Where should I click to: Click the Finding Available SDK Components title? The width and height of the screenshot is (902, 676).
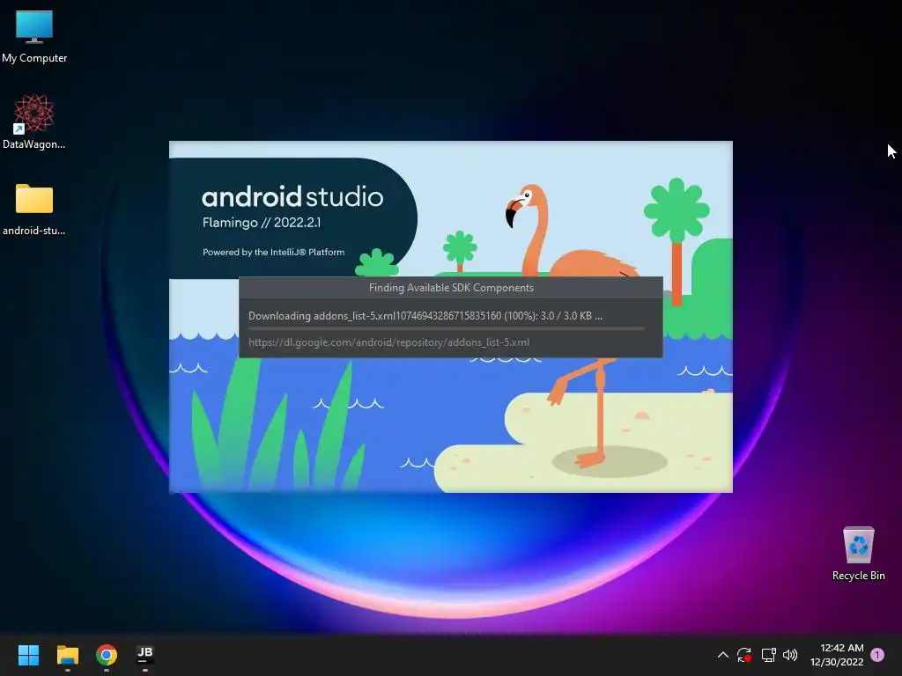point(451,288)
